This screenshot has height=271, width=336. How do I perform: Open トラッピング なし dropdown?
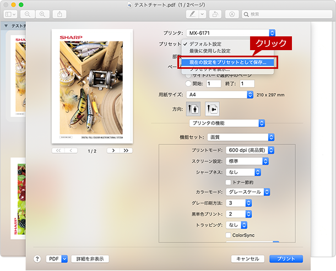click(x=236, y=225)
